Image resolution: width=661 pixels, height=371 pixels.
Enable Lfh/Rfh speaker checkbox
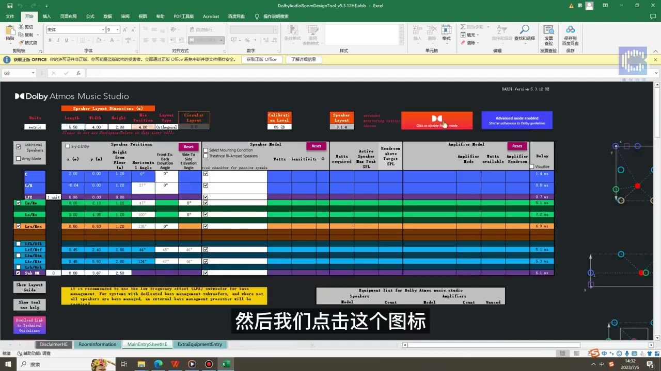[19, 244]
